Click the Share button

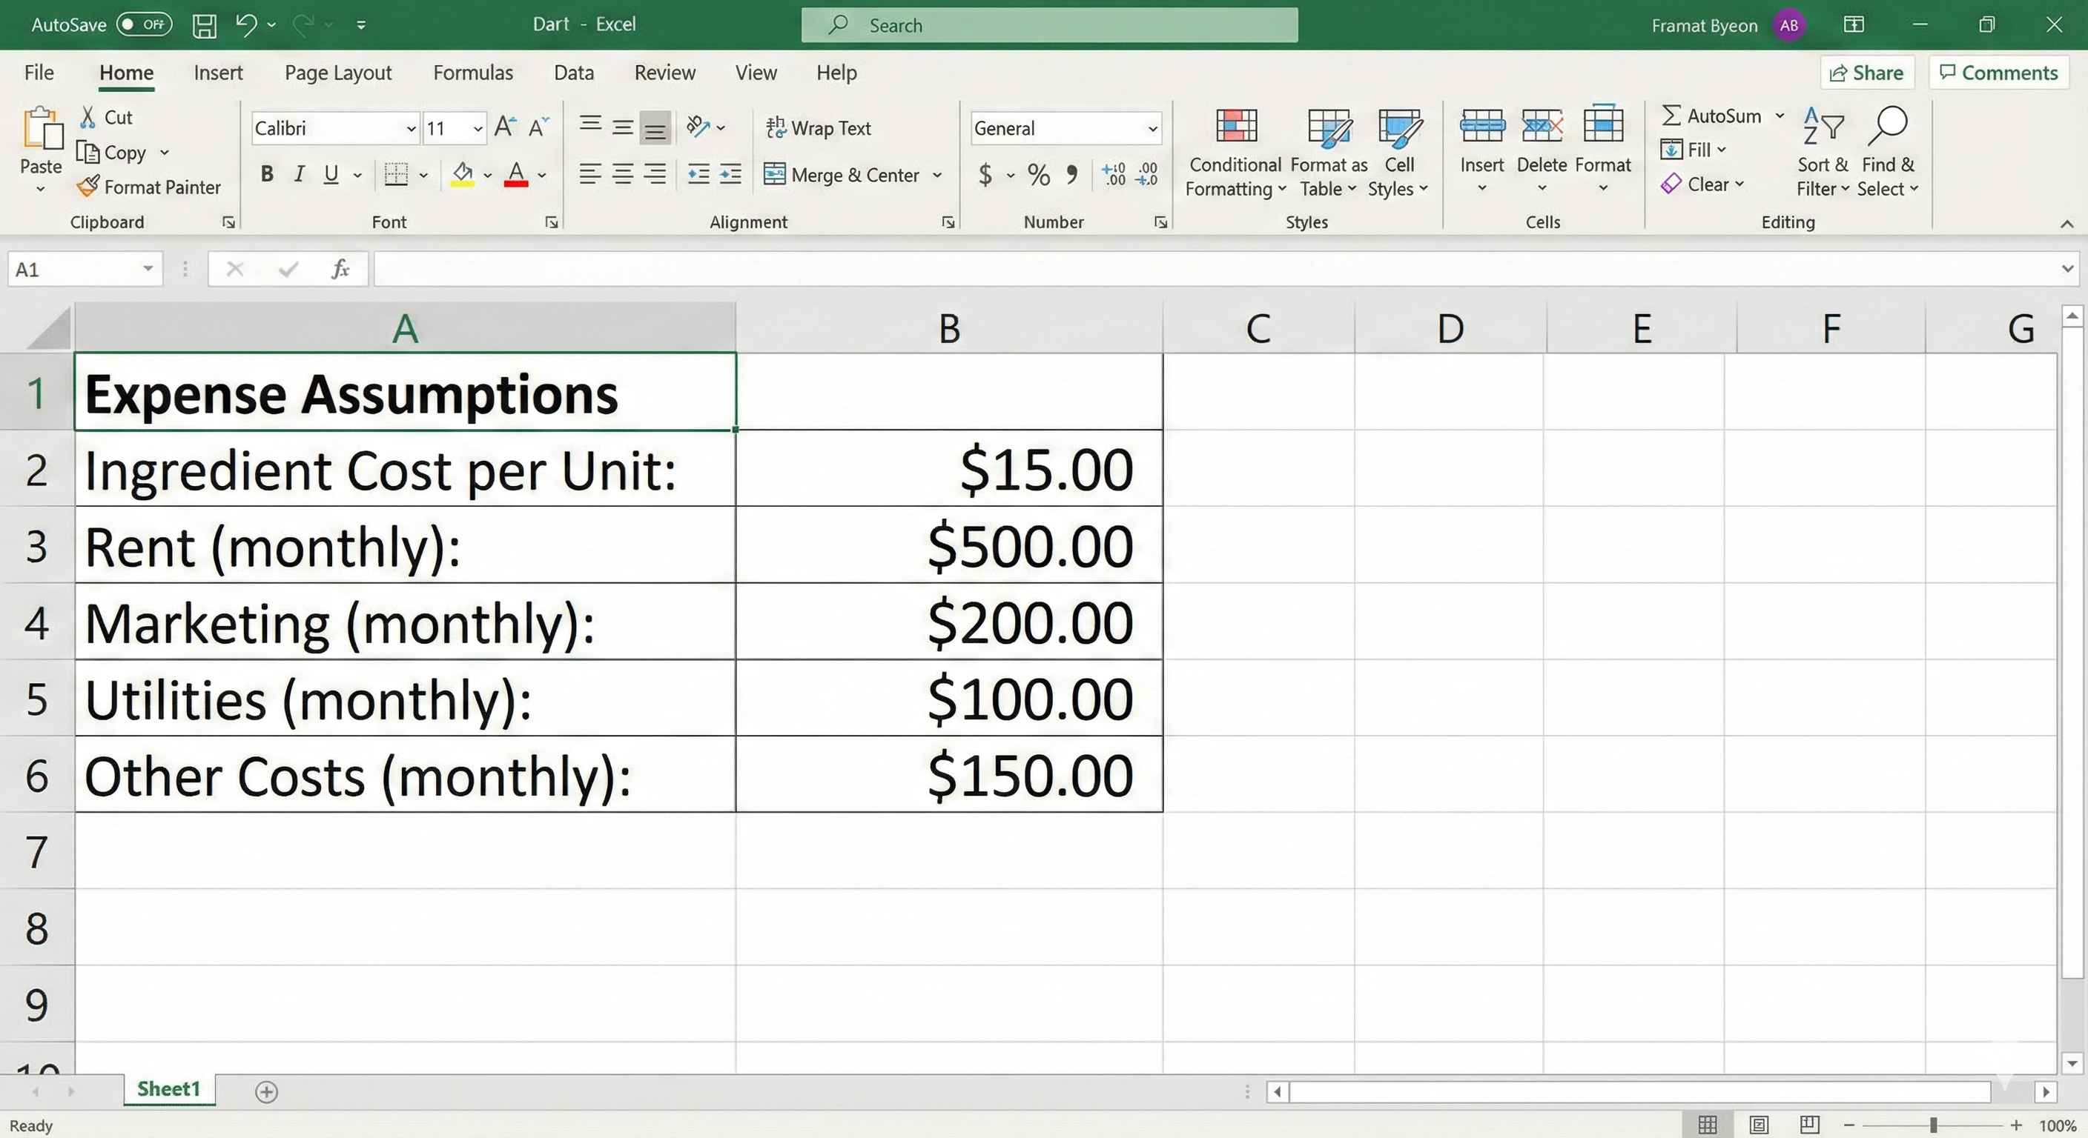click(x=1867, y=72)
